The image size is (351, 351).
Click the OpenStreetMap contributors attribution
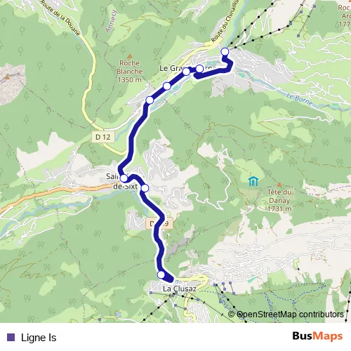[286, 314]
